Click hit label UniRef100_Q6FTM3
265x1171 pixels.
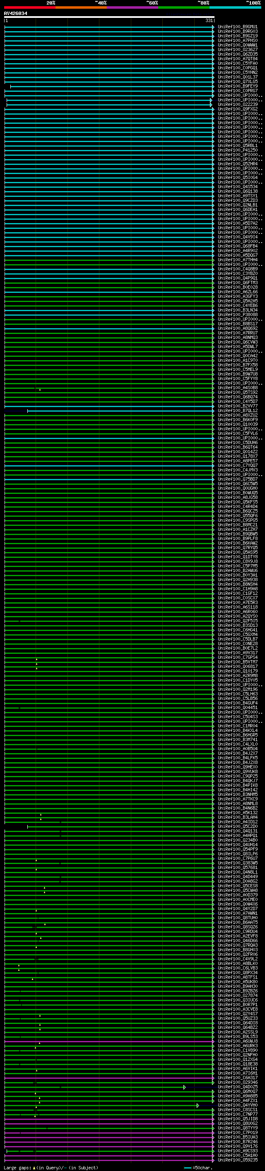pos(237,283)
